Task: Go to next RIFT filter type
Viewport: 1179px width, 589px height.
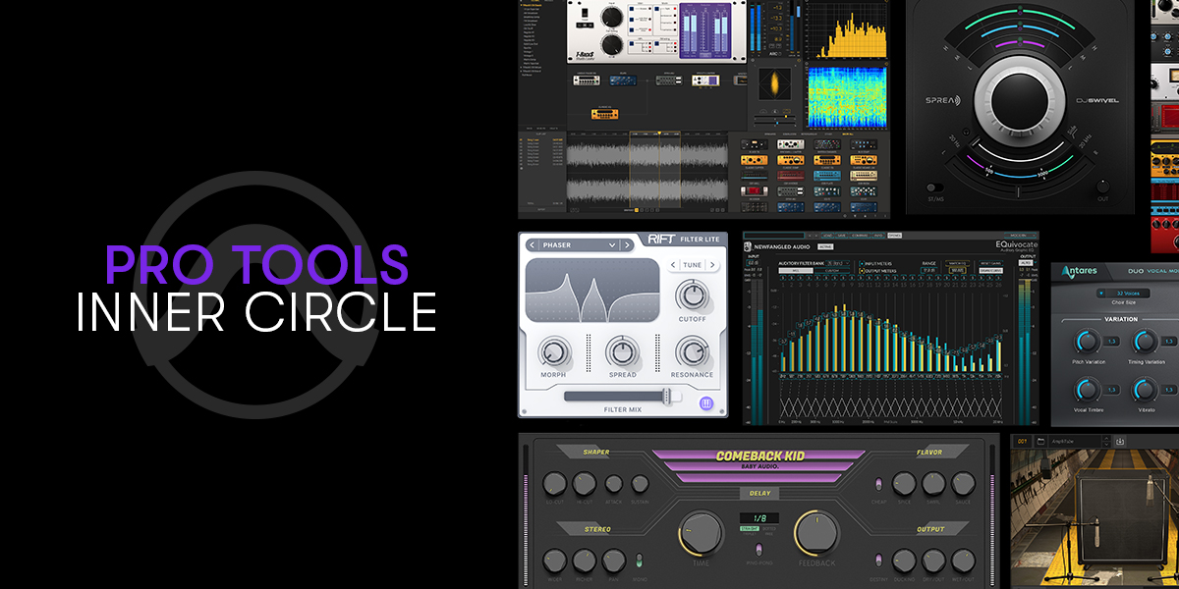Action: 625,244
